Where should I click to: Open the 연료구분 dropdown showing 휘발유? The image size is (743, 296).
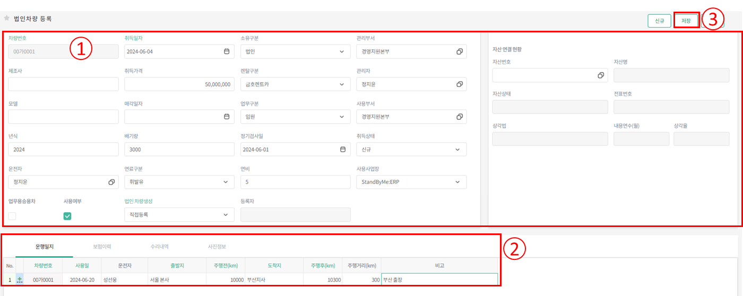coord(226,182)
